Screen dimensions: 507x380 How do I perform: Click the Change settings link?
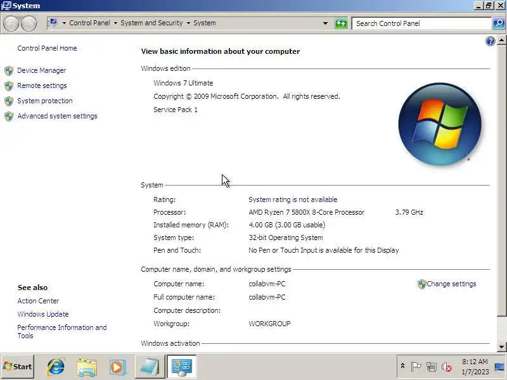point(451,284)
